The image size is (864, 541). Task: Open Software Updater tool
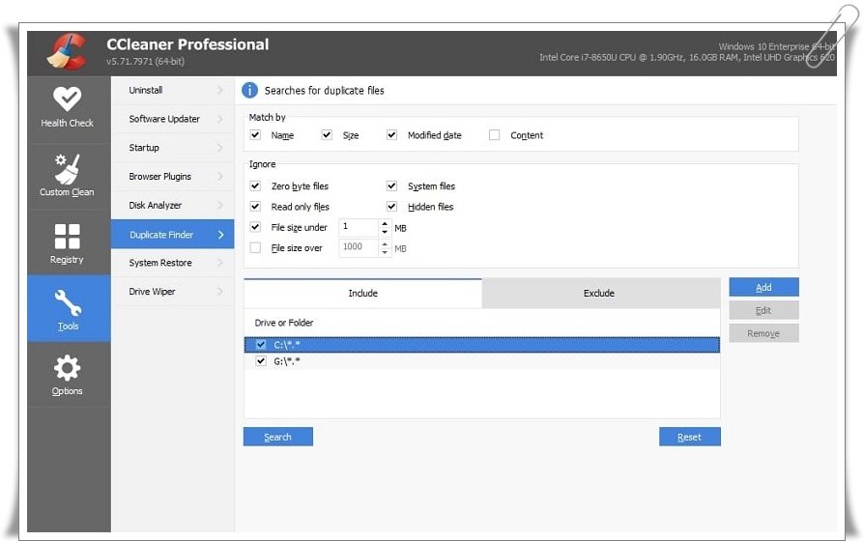[x=172, y=119]
